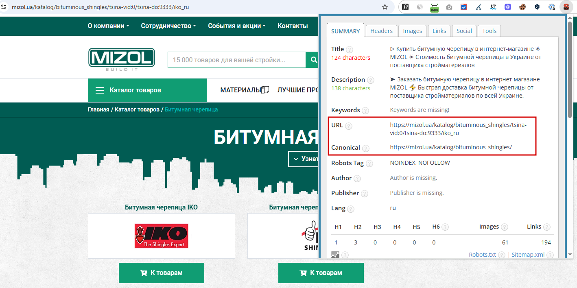
Task: Open the Контакты menu item
Action: point(293,26)
